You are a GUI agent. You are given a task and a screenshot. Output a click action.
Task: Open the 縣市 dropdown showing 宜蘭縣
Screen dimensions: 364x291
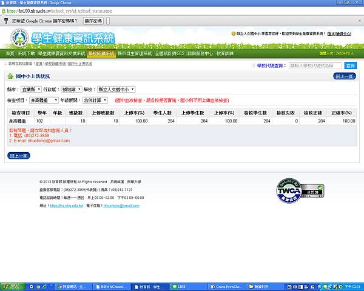31,89
